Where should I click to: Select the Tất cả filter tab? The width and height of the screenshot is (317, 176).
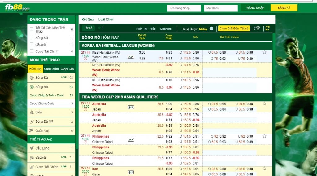click(88, 28)
